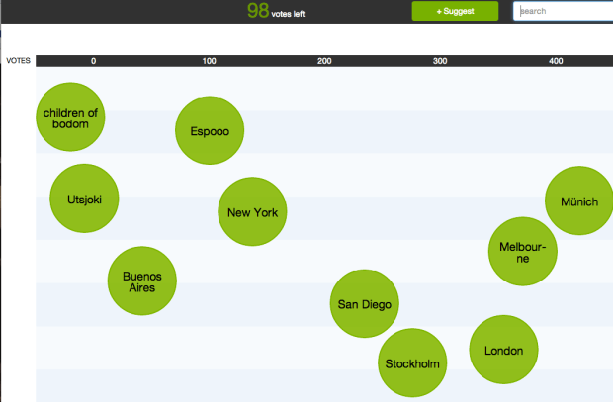Pick the Buenos Aires bubble
613x402 pixels.
(x=141, y=281)
